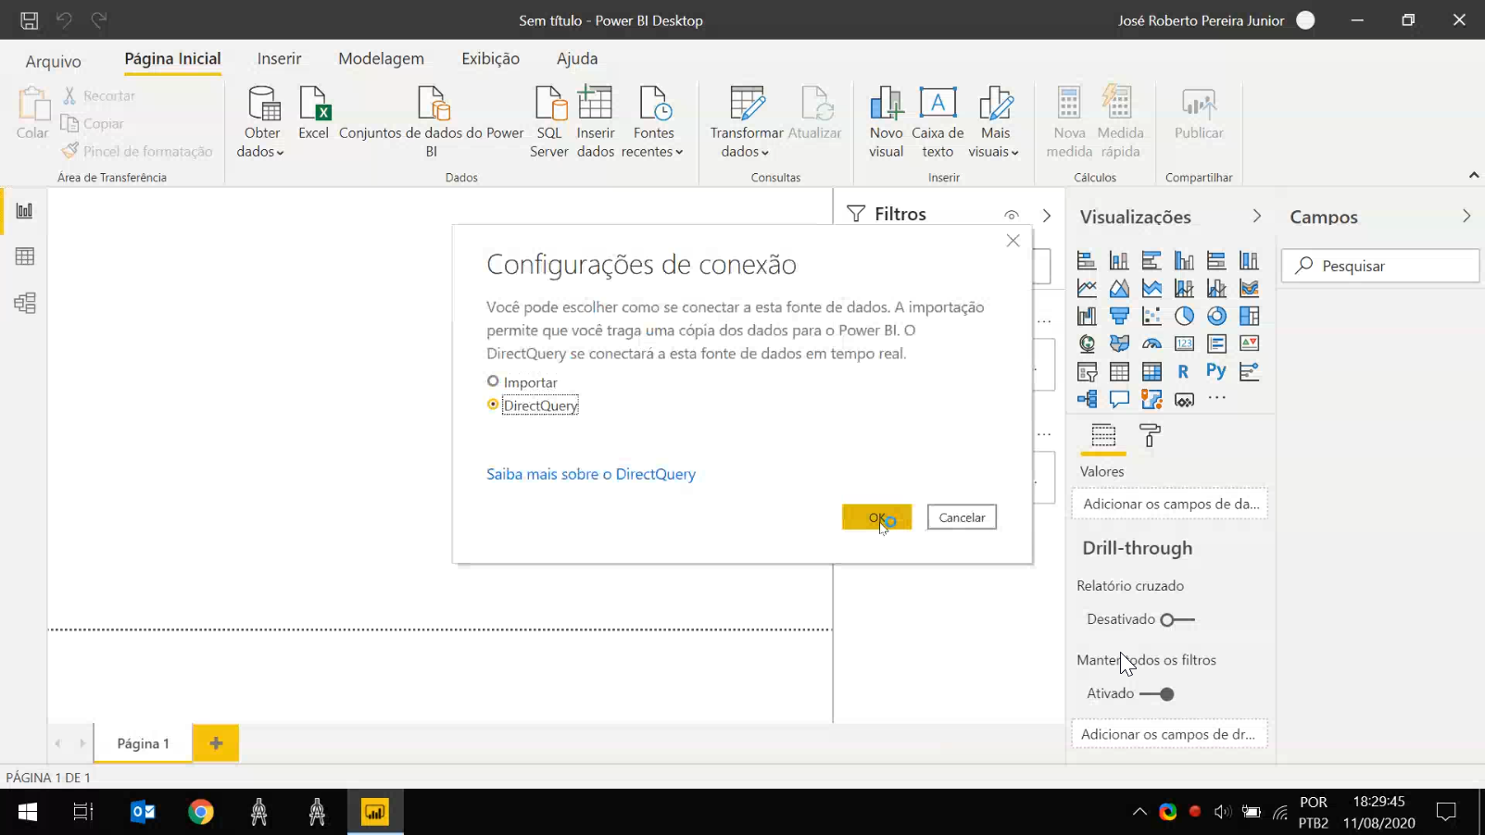This screenshot has width=1485, height=835.
Task: Select the Importar radio option
Action: [x=493, y=381]
